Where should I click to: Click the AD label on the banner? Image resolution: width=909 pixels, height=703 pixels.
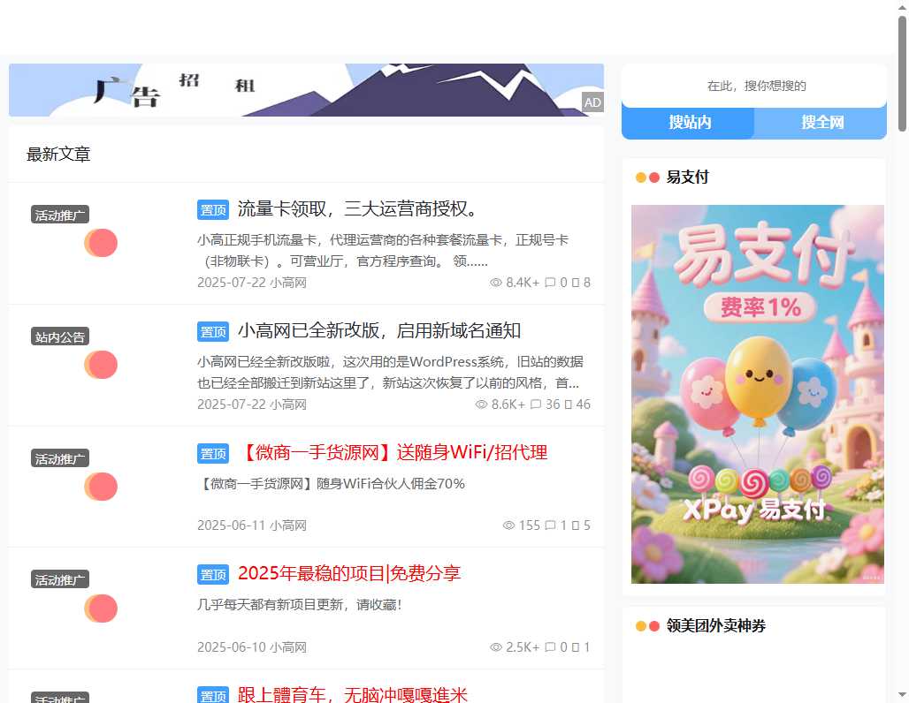click(x=592, y=102)
